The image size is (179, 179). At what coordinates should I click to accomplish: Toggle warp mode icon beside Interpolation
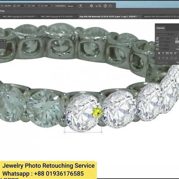(x=81, y=6)
